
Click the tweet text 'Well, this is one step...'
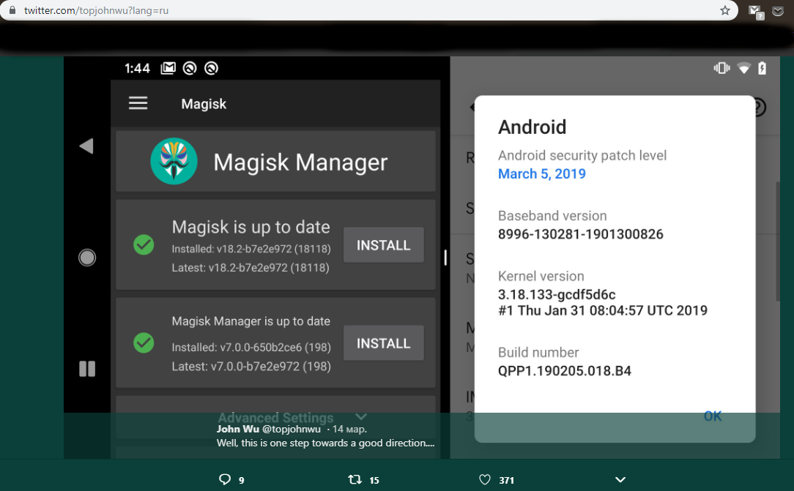[x=326, y=443]
